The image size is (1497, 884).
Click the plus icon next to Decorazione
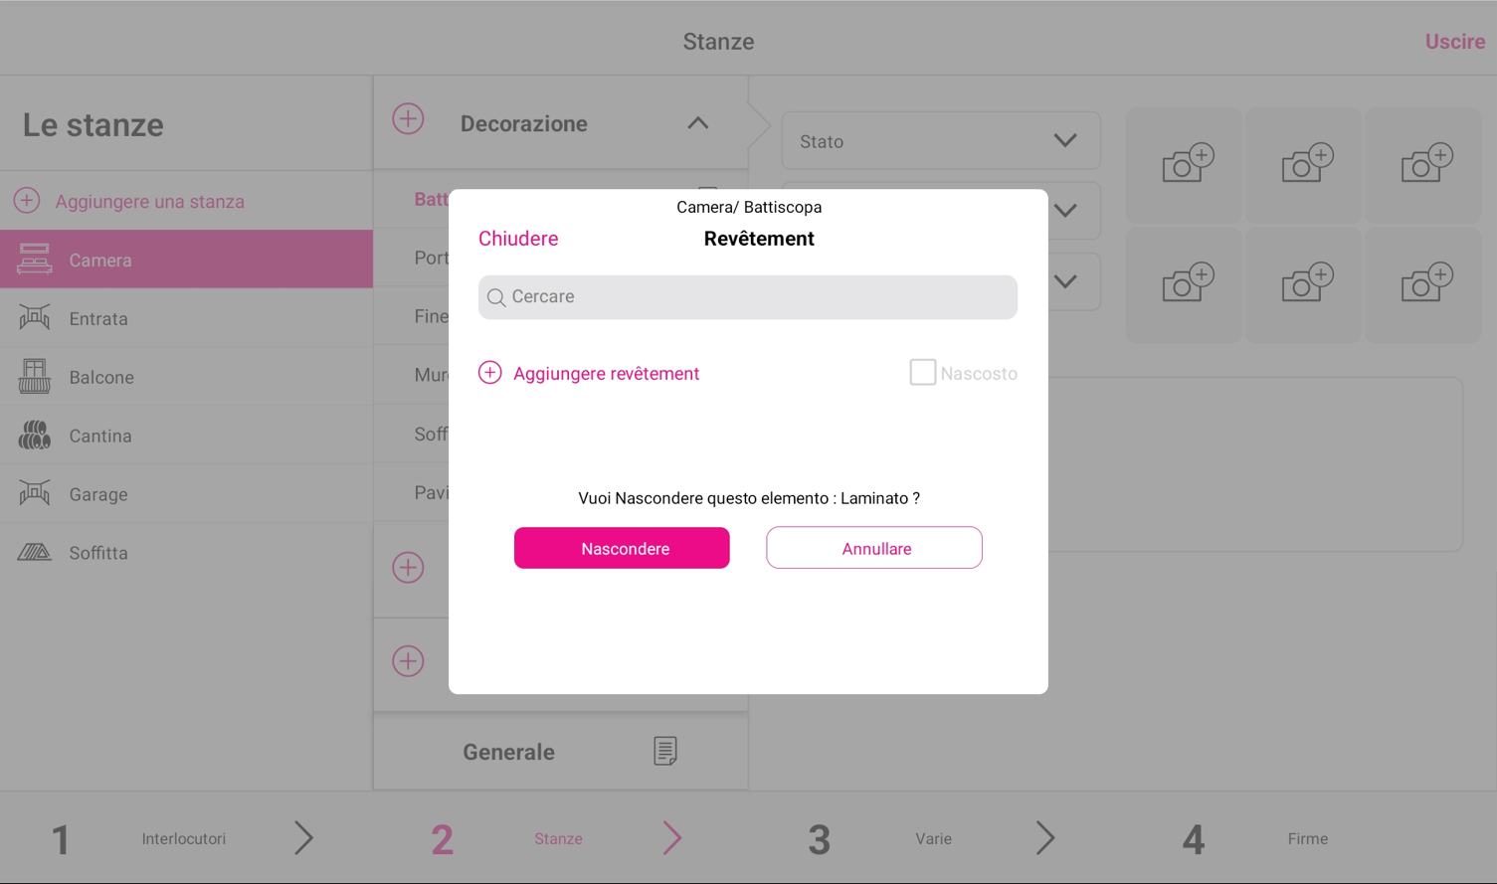408,119
